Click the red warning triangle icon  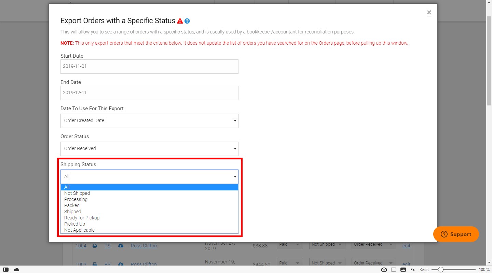click(x=180, y=21)
